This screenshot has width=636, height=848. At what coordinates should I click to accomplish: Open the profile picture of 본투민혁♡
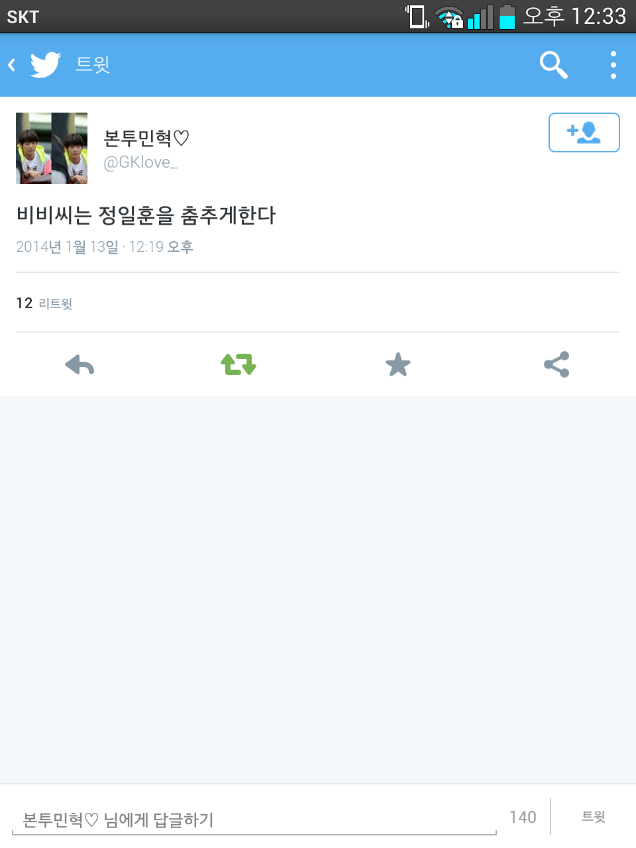52,148
